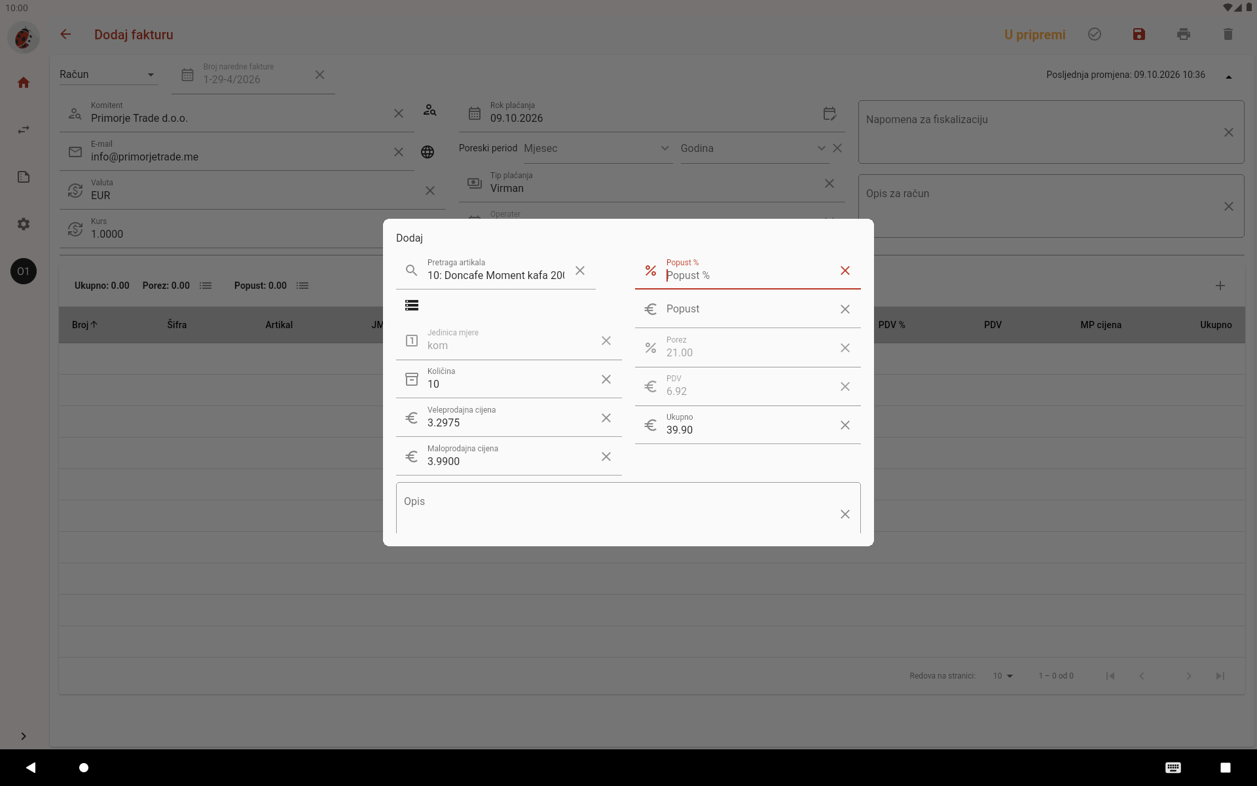
Task: Open the home page from sidebar
Action: tap(24, 83)
